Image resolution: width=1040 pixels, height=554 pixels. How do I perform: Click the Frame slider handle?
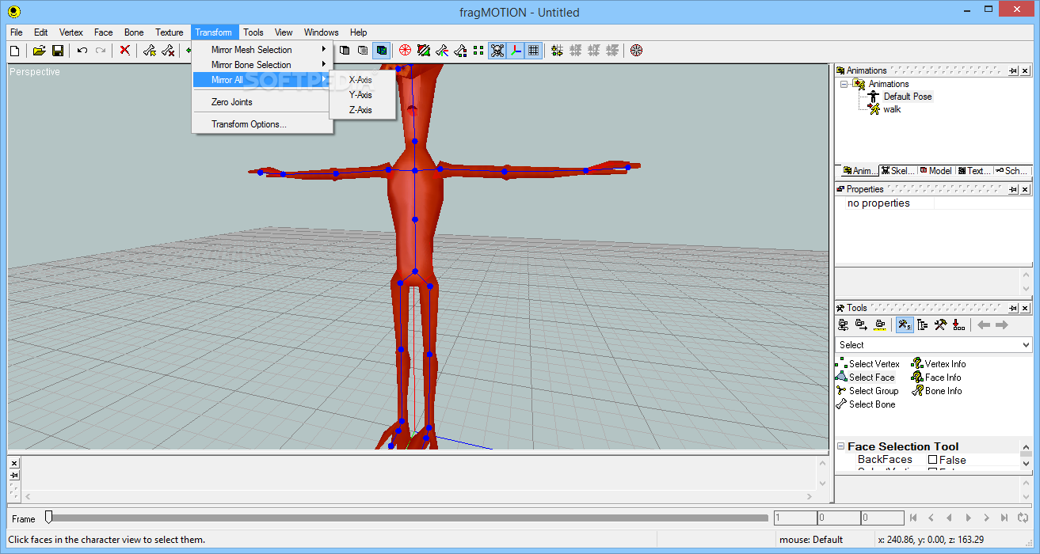click(x=48, y=517)
